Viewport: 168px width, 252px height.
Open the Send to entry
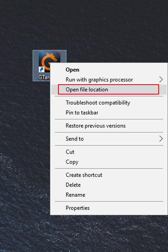75,139
